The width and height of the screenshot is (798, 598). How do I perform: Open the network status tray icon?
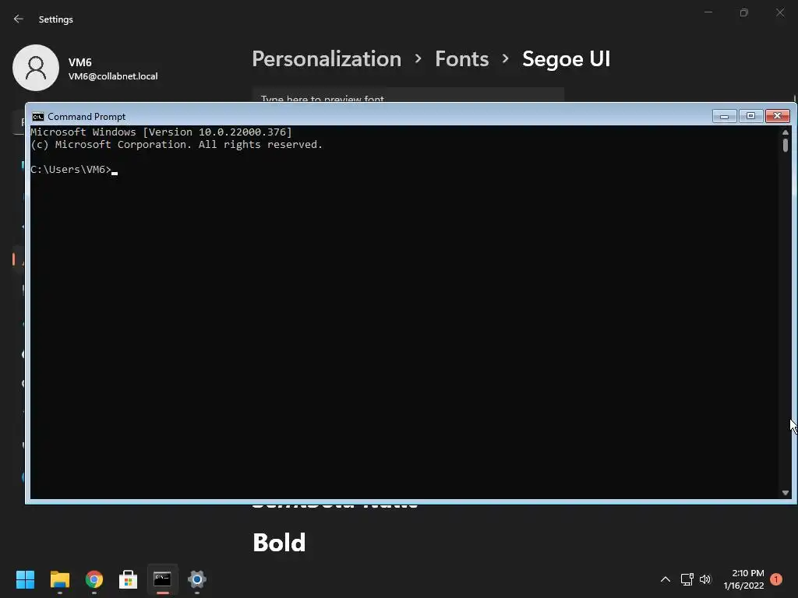pos(687,579)
